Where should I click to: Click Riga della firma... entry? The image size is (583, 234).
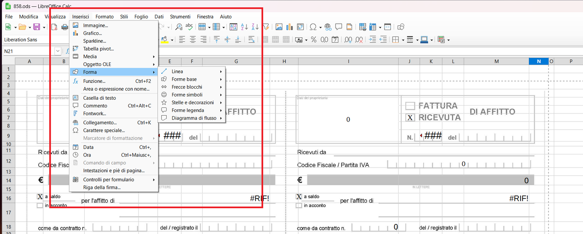(113, 187)
